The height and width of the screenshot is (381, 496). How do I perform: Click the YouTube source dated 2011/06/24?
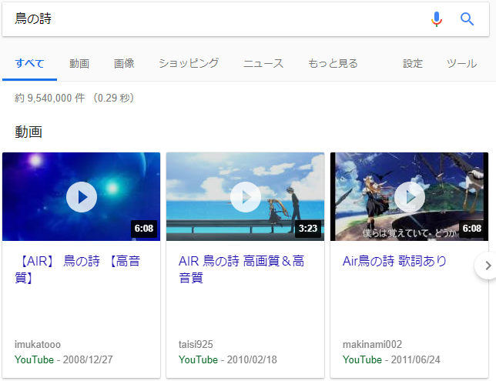[362, 359]
